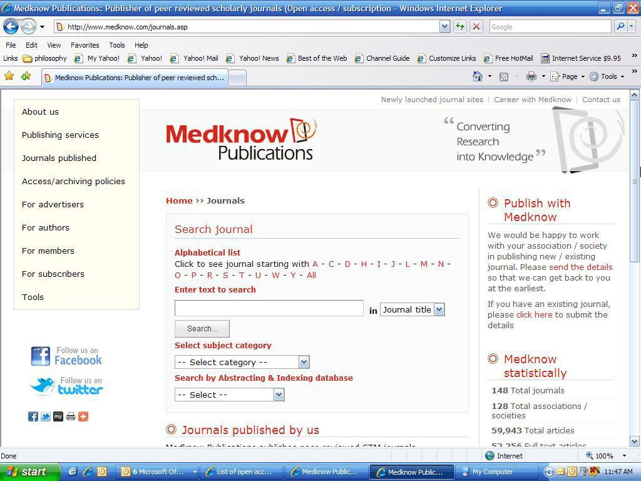Click the Home breadcrumb link
The image size is (641, 481).
[179, 200]
